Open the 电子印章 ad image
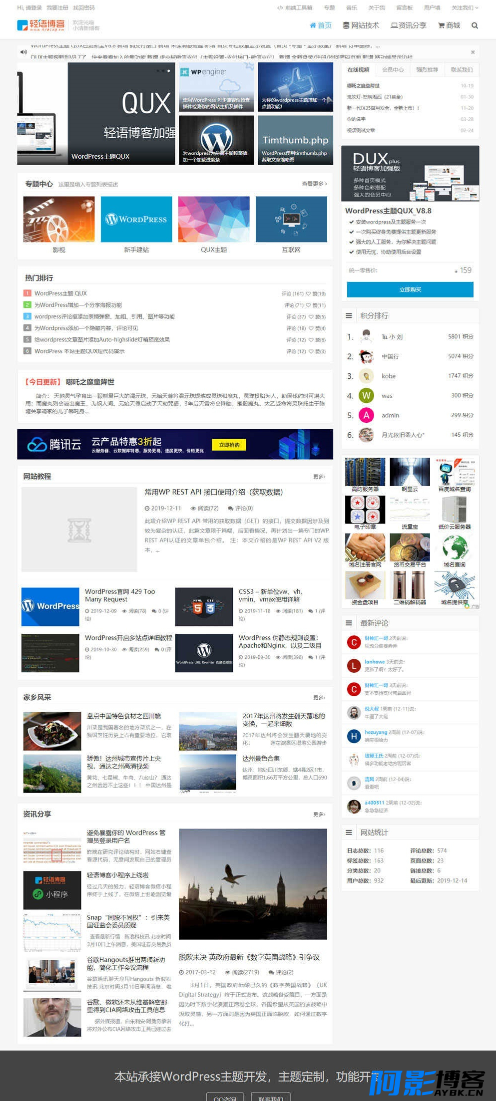The image size is (496, 1101). point(365,509)
